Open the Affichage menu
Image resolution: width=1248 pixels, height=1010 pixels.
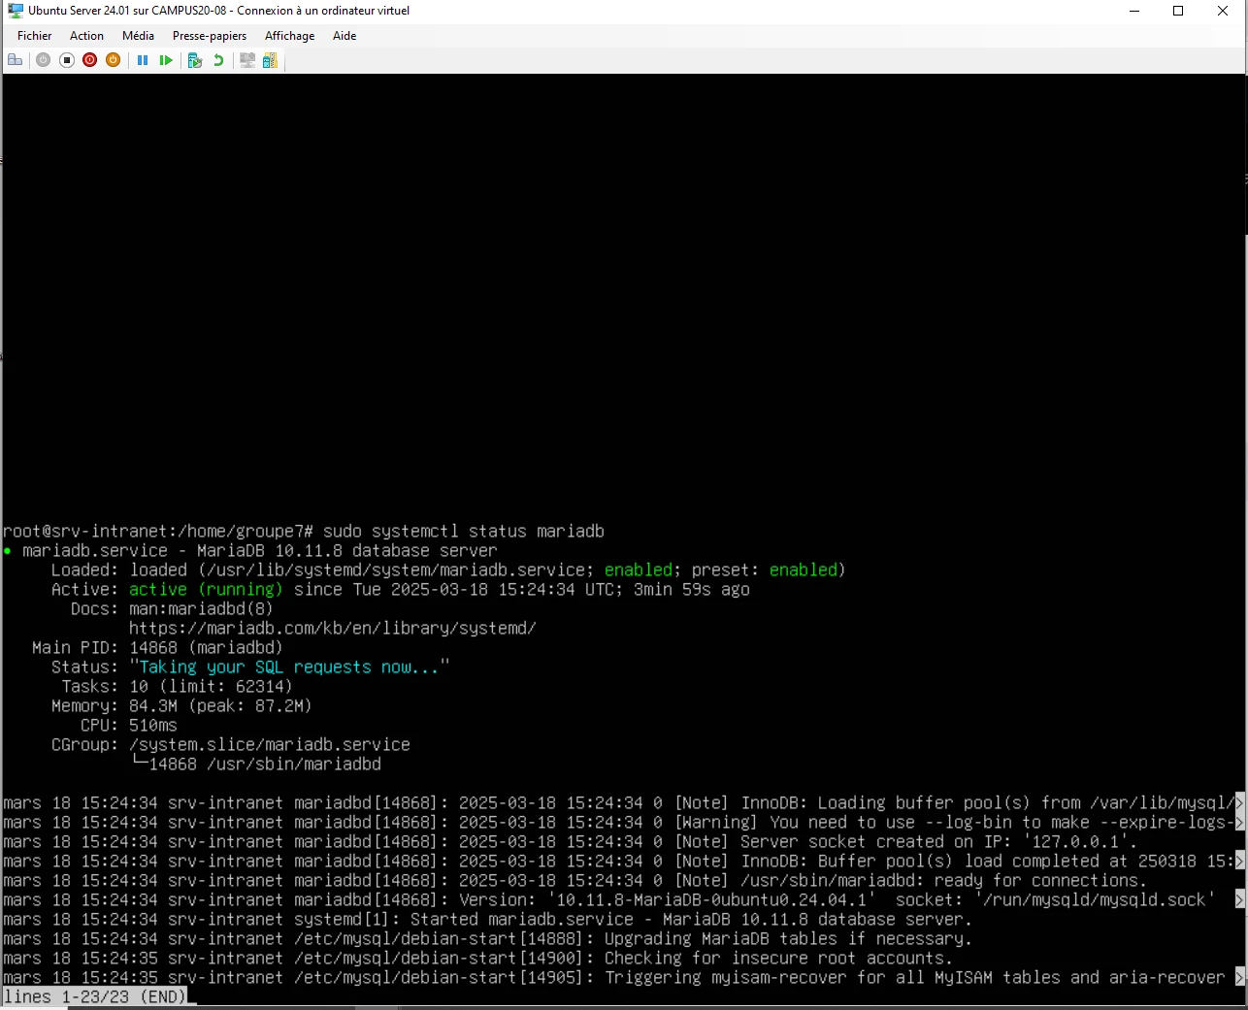[290, 36]
